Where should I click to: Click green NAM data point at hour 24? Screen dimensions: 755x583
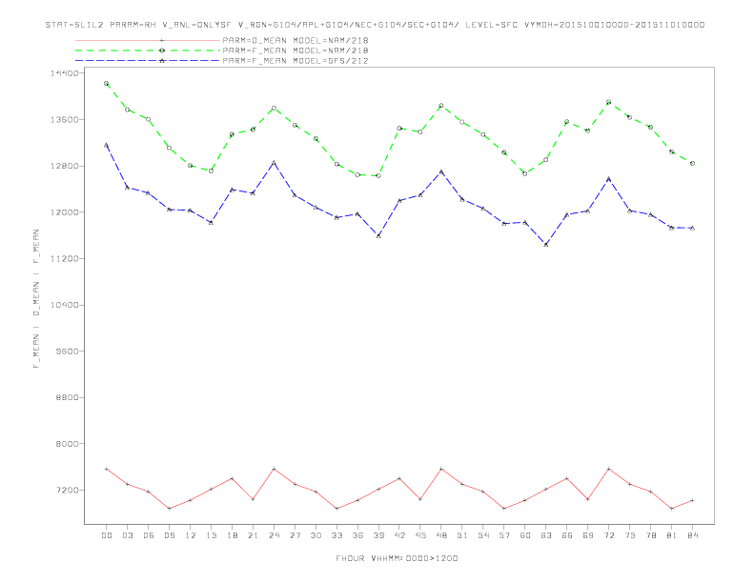[x=274, y=109]
